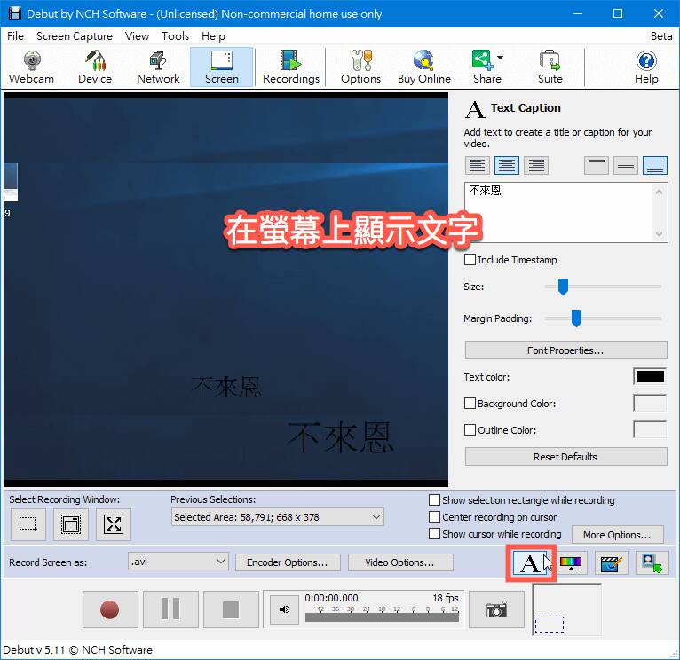The height and width of the screenshot is (660, 680).
Task: Toggle Show cursor while recording
Action: [x=434, y=534]
